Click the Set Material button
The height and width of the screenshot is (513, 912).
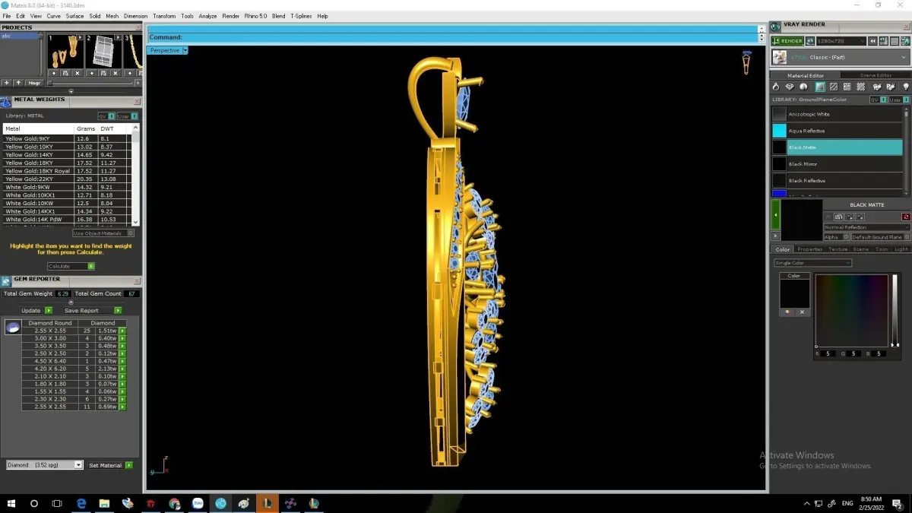pyautogui.click(x=110, y=465)
